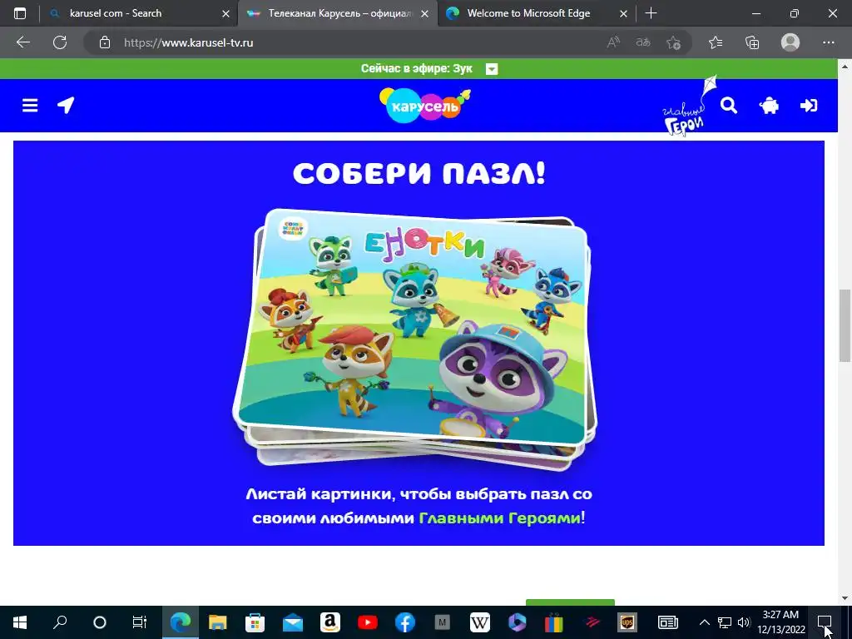Click scrollbar down arrow
This screenshot has height=639, width=852.
pyautogui.click(x=845, y=597)
